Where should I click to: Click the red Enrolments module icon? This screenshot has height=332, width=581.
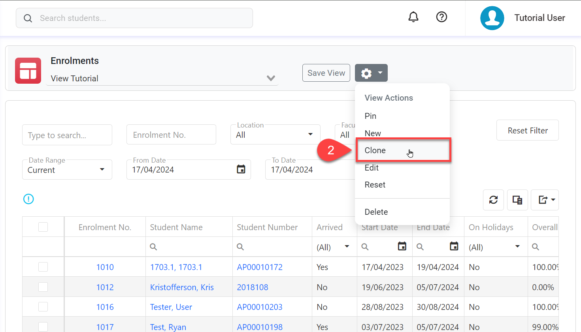(x=28, y=71)
